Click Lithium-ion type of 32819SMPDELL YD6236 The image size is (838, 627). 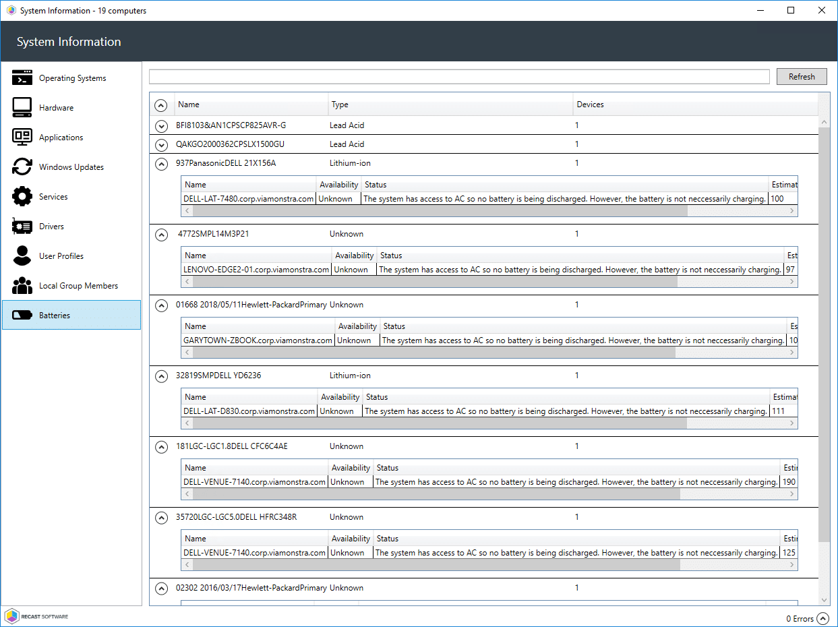pyautogui.click(x=350, y=376)
